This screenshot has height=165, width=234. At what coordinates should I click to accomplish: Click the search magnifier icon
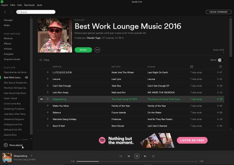click(18, 12)
